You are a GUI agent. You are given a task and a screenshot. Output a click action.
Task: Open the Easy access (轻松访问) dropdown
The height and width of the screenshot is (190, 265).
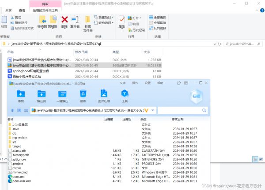pyautogui.click(x=104, y=23)
